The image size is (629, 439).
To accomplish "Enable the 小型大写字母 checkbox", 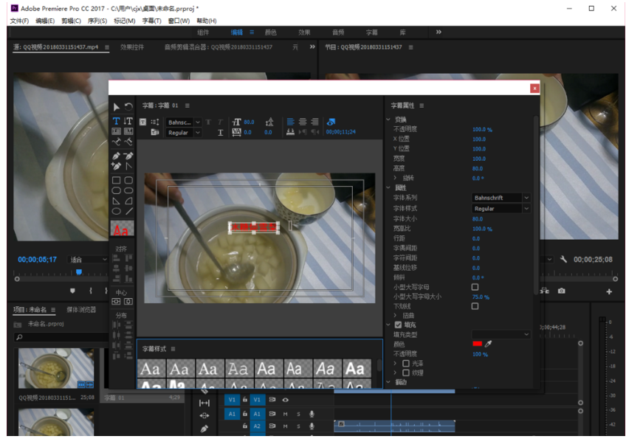I will [475, 287].
